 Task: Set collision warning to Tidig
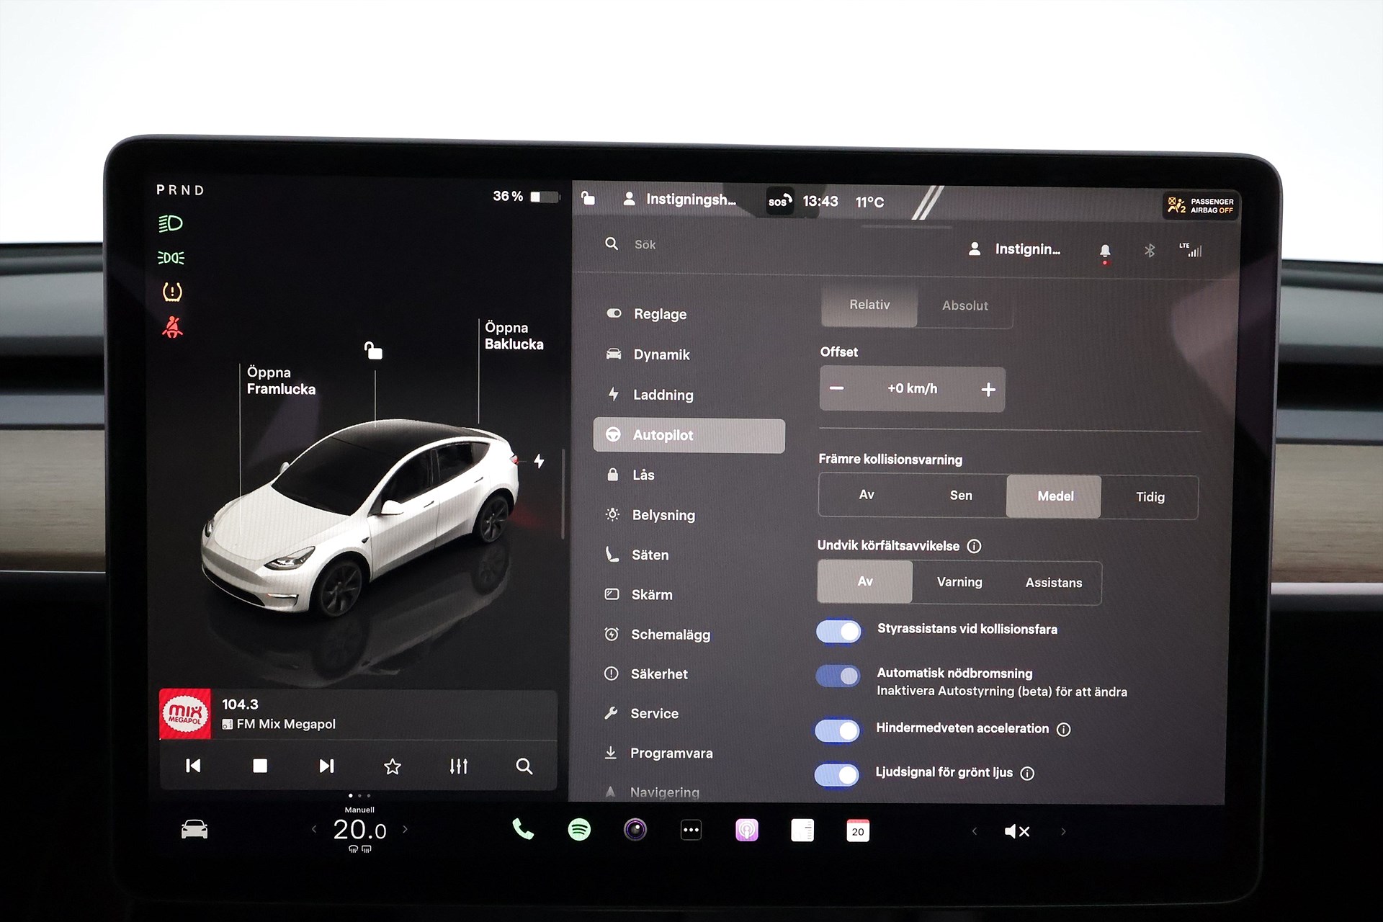click(1150, 497)
